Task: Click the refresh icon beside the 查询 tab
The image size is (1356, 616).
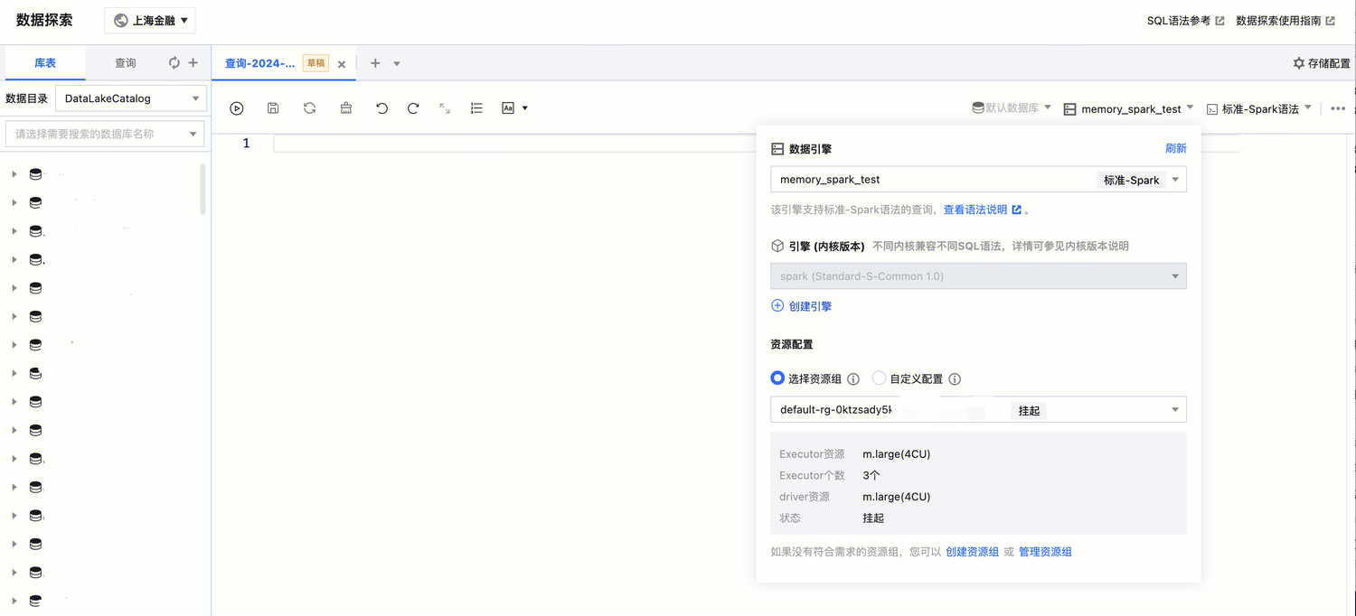Action: tap(174, 63)
